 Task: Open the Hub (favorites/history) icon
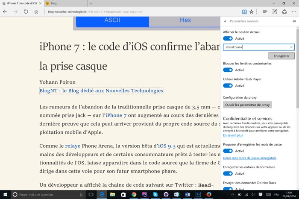(x=265, y=12)
